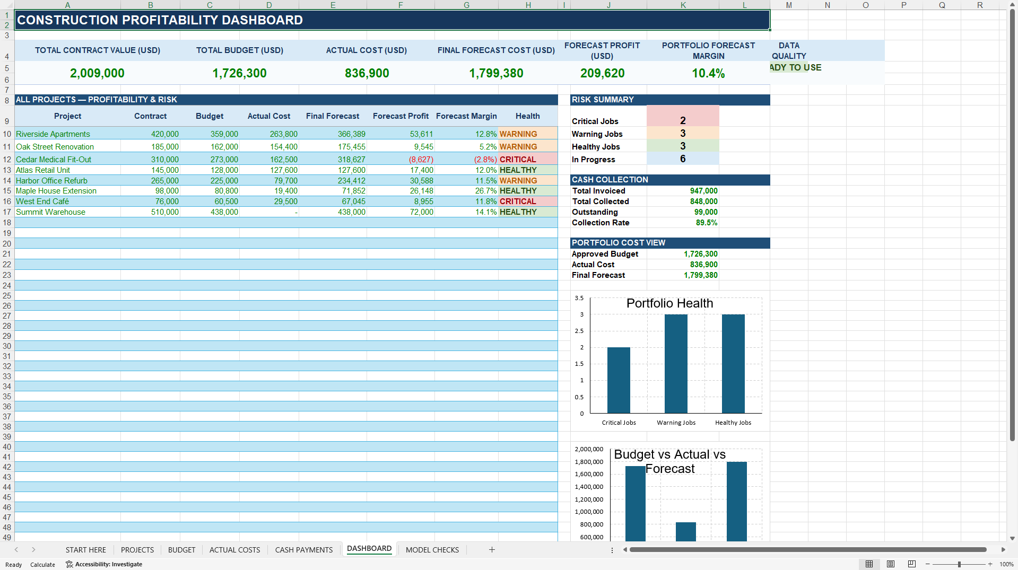Select the DASHBOARD sheet tab
Screen dimensions: 1018x570
click(369, 549)
